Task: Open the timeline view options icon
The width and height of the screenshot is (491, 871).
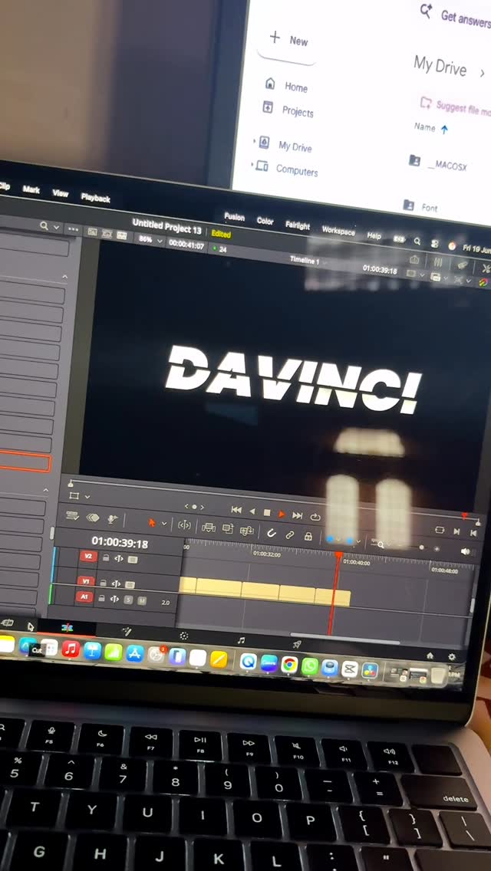Action: point(72,516)
